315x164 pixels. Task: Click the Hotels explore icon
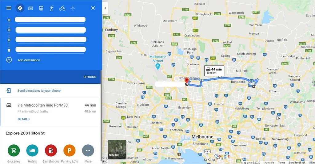(x=32, y=151)
